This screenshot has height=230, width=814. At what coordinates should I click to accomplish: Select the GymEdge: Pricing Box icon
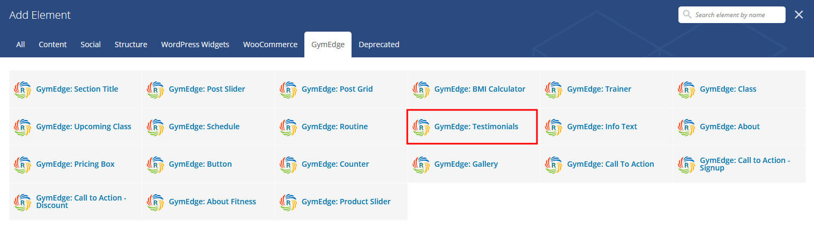coord(22,165)
